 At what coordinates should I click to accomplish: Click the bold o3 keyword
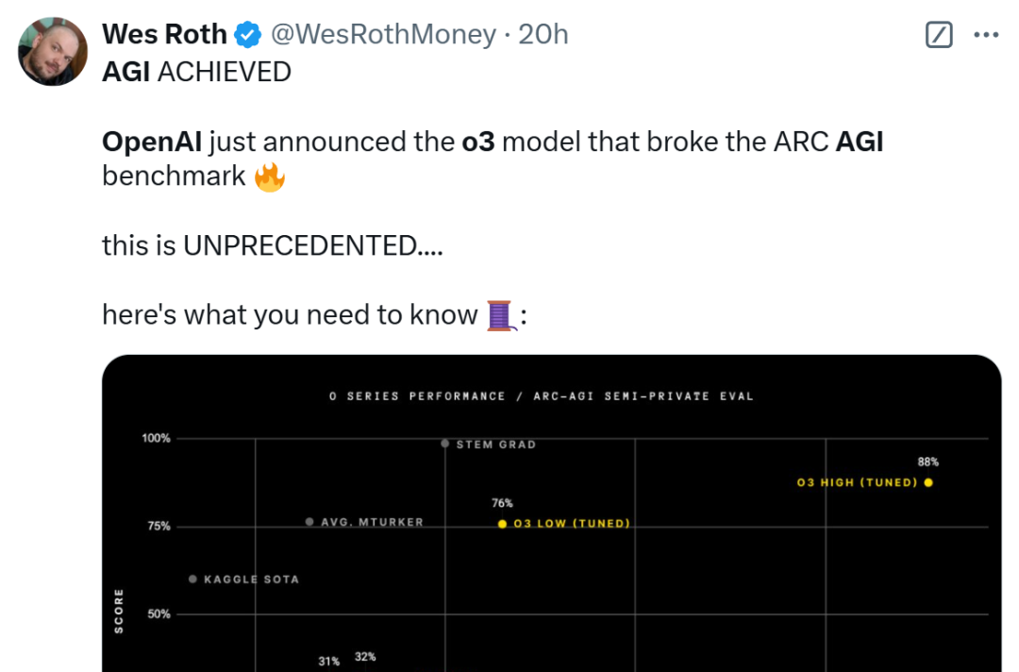click(x=478, y=142)
